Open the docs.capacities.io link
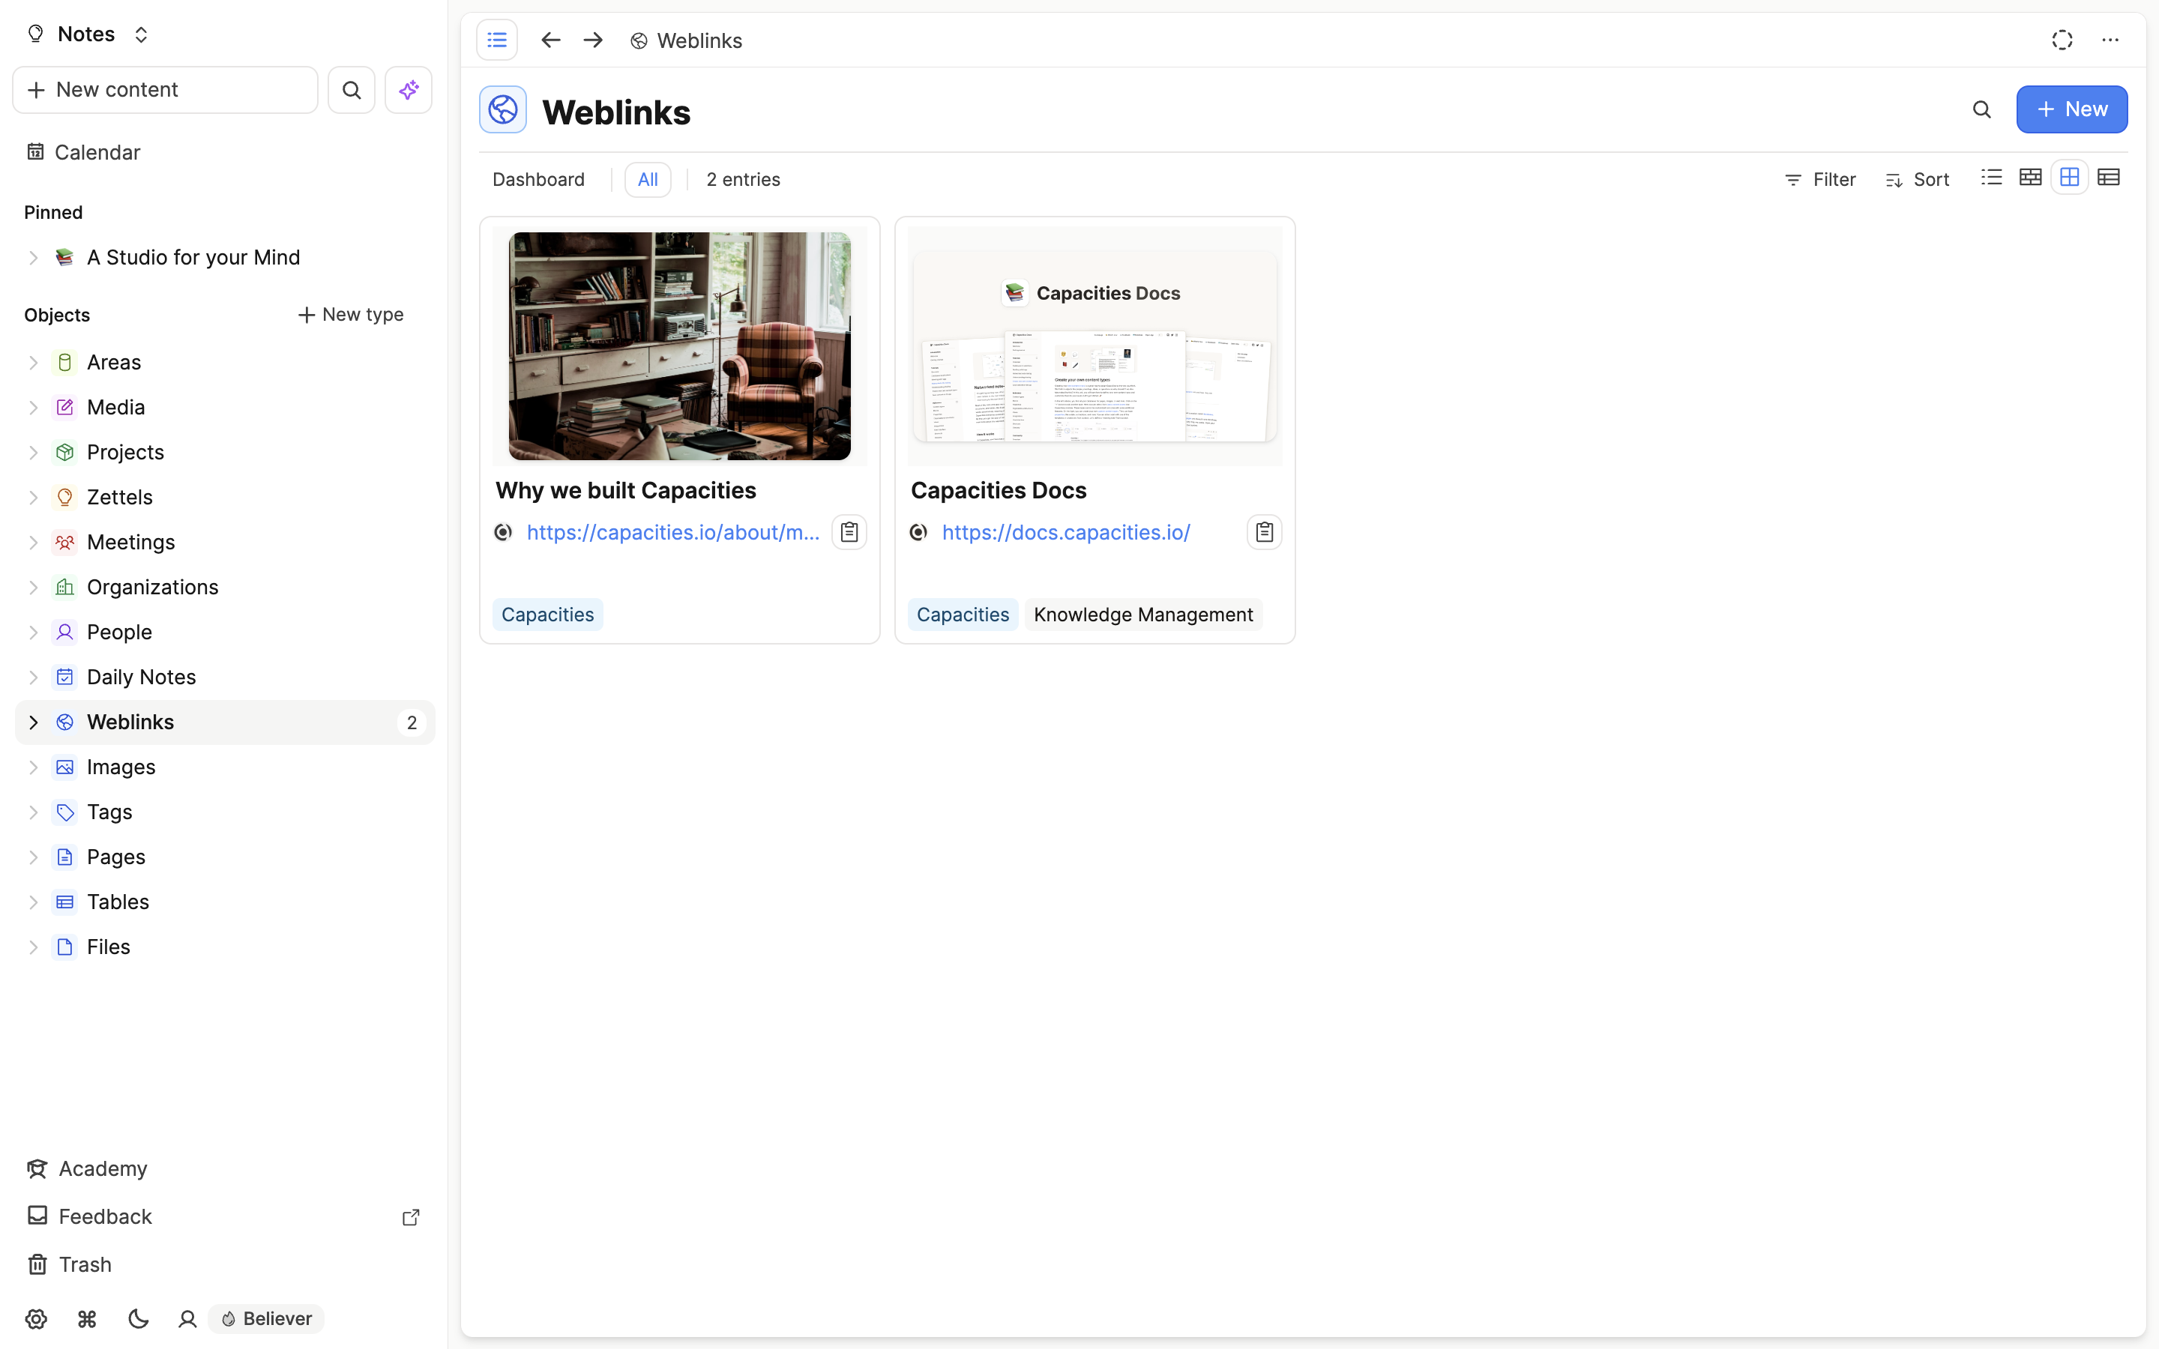The width and height of the screenshot is (2159, 1349). click(1066, 533)
